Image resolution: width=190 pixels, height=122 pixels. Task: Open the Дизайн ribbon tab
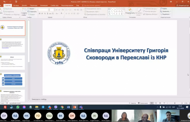pos(24,5)
